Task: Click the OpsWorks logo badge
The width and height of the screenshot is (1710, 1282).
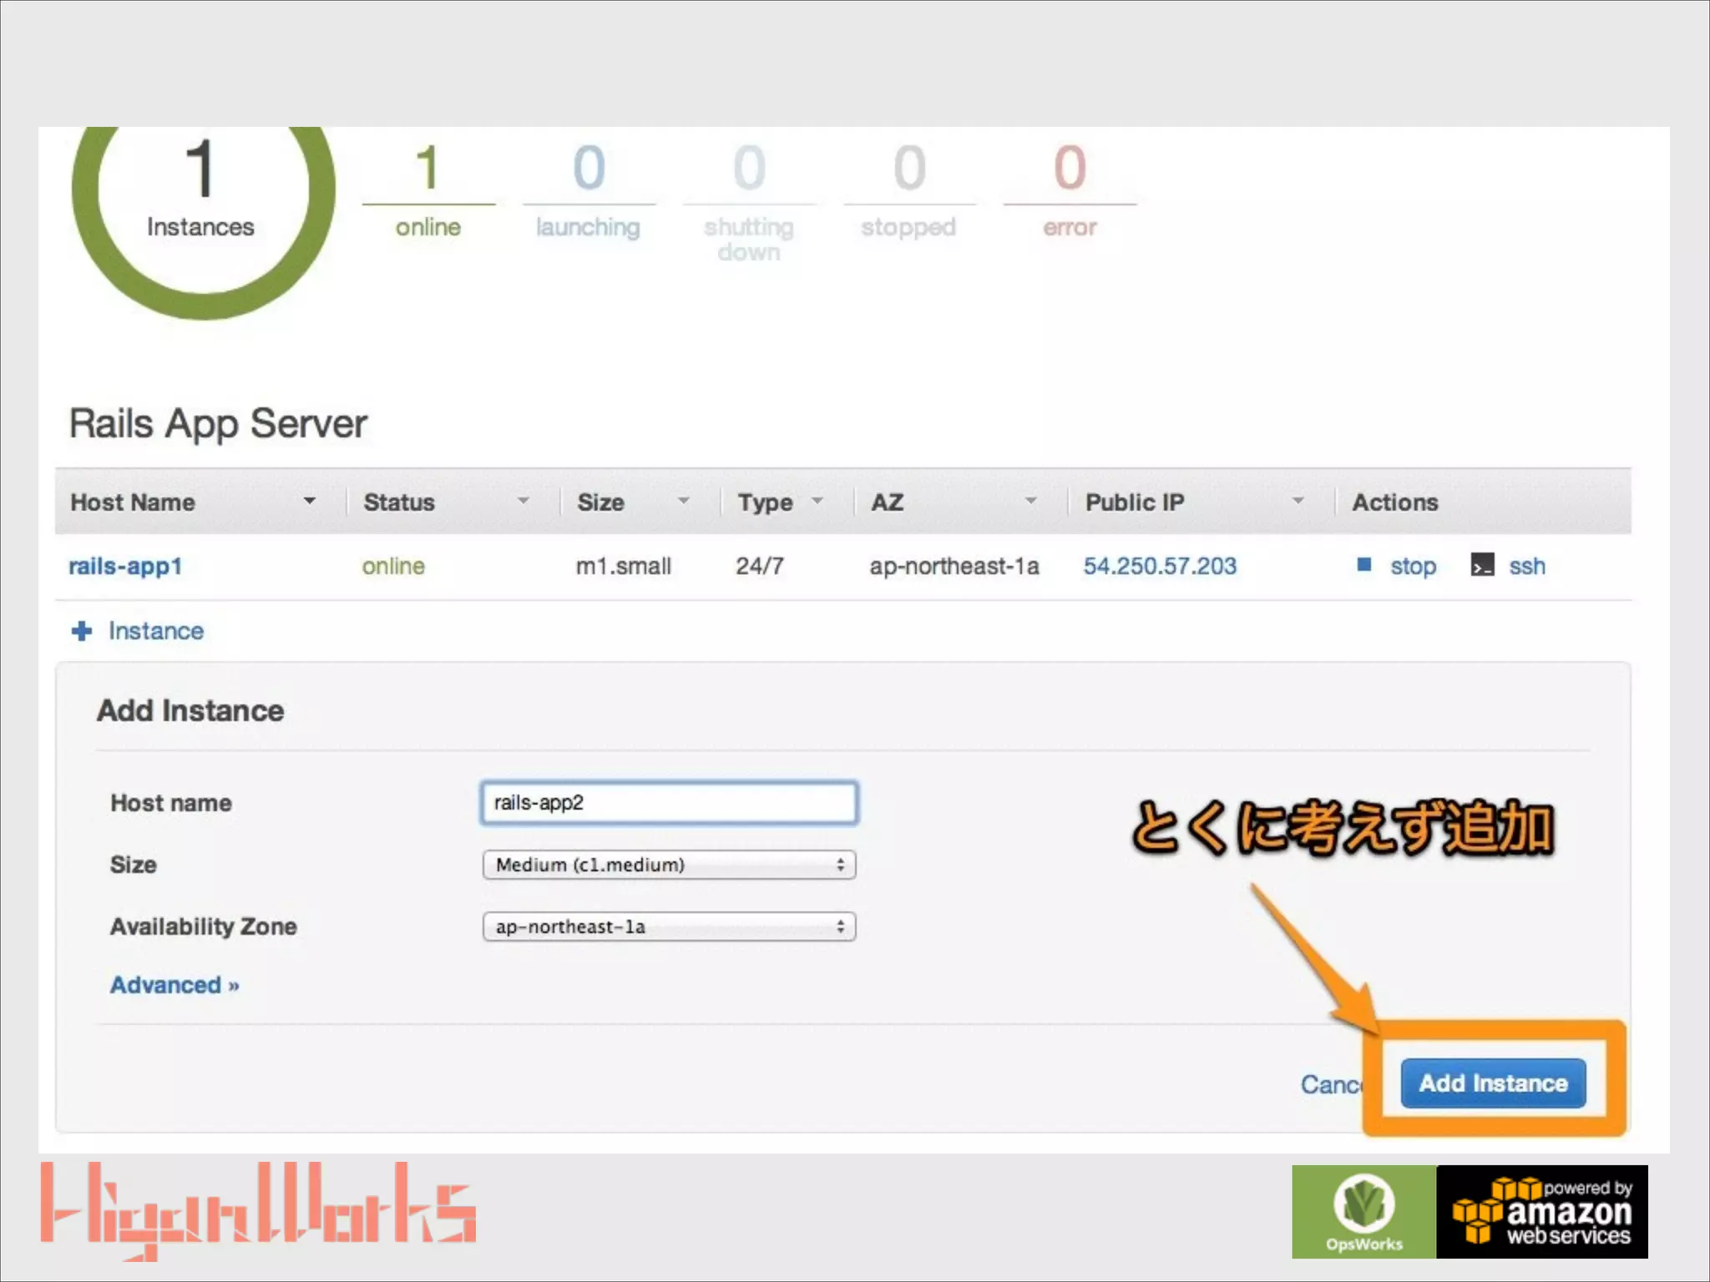Action: point(1363,1211)
